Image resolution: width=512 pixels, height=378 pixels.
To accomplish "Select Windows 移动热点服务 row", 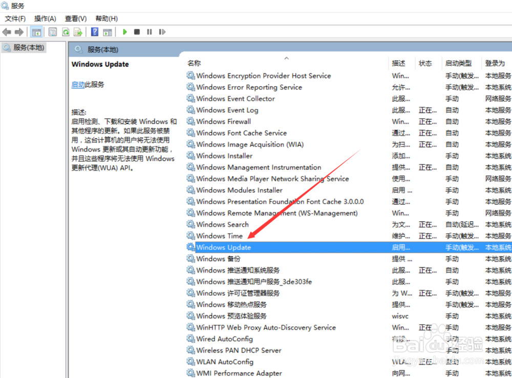I will point(349,304).
